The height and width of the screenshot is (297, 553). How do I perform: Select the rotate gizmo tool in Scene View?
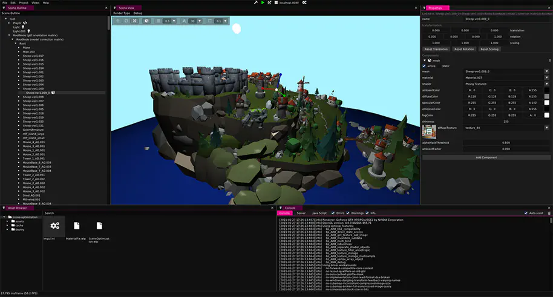[x=126, y=21]
